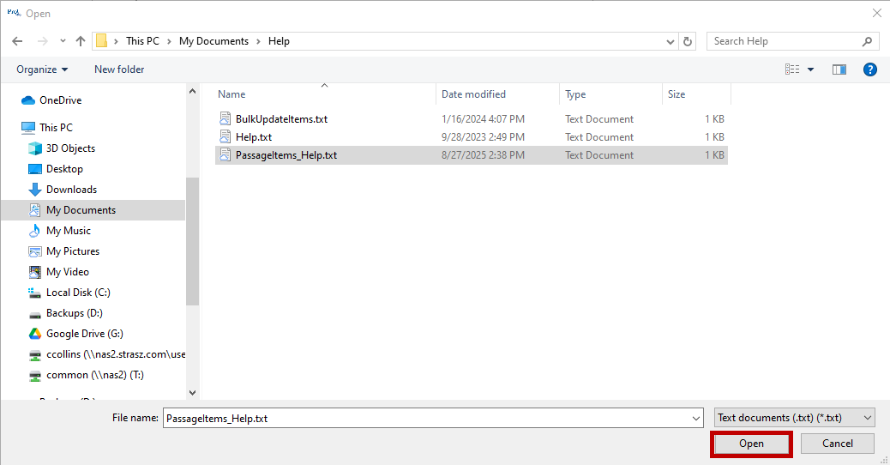Open Downloads folder in sidebar

71,190
